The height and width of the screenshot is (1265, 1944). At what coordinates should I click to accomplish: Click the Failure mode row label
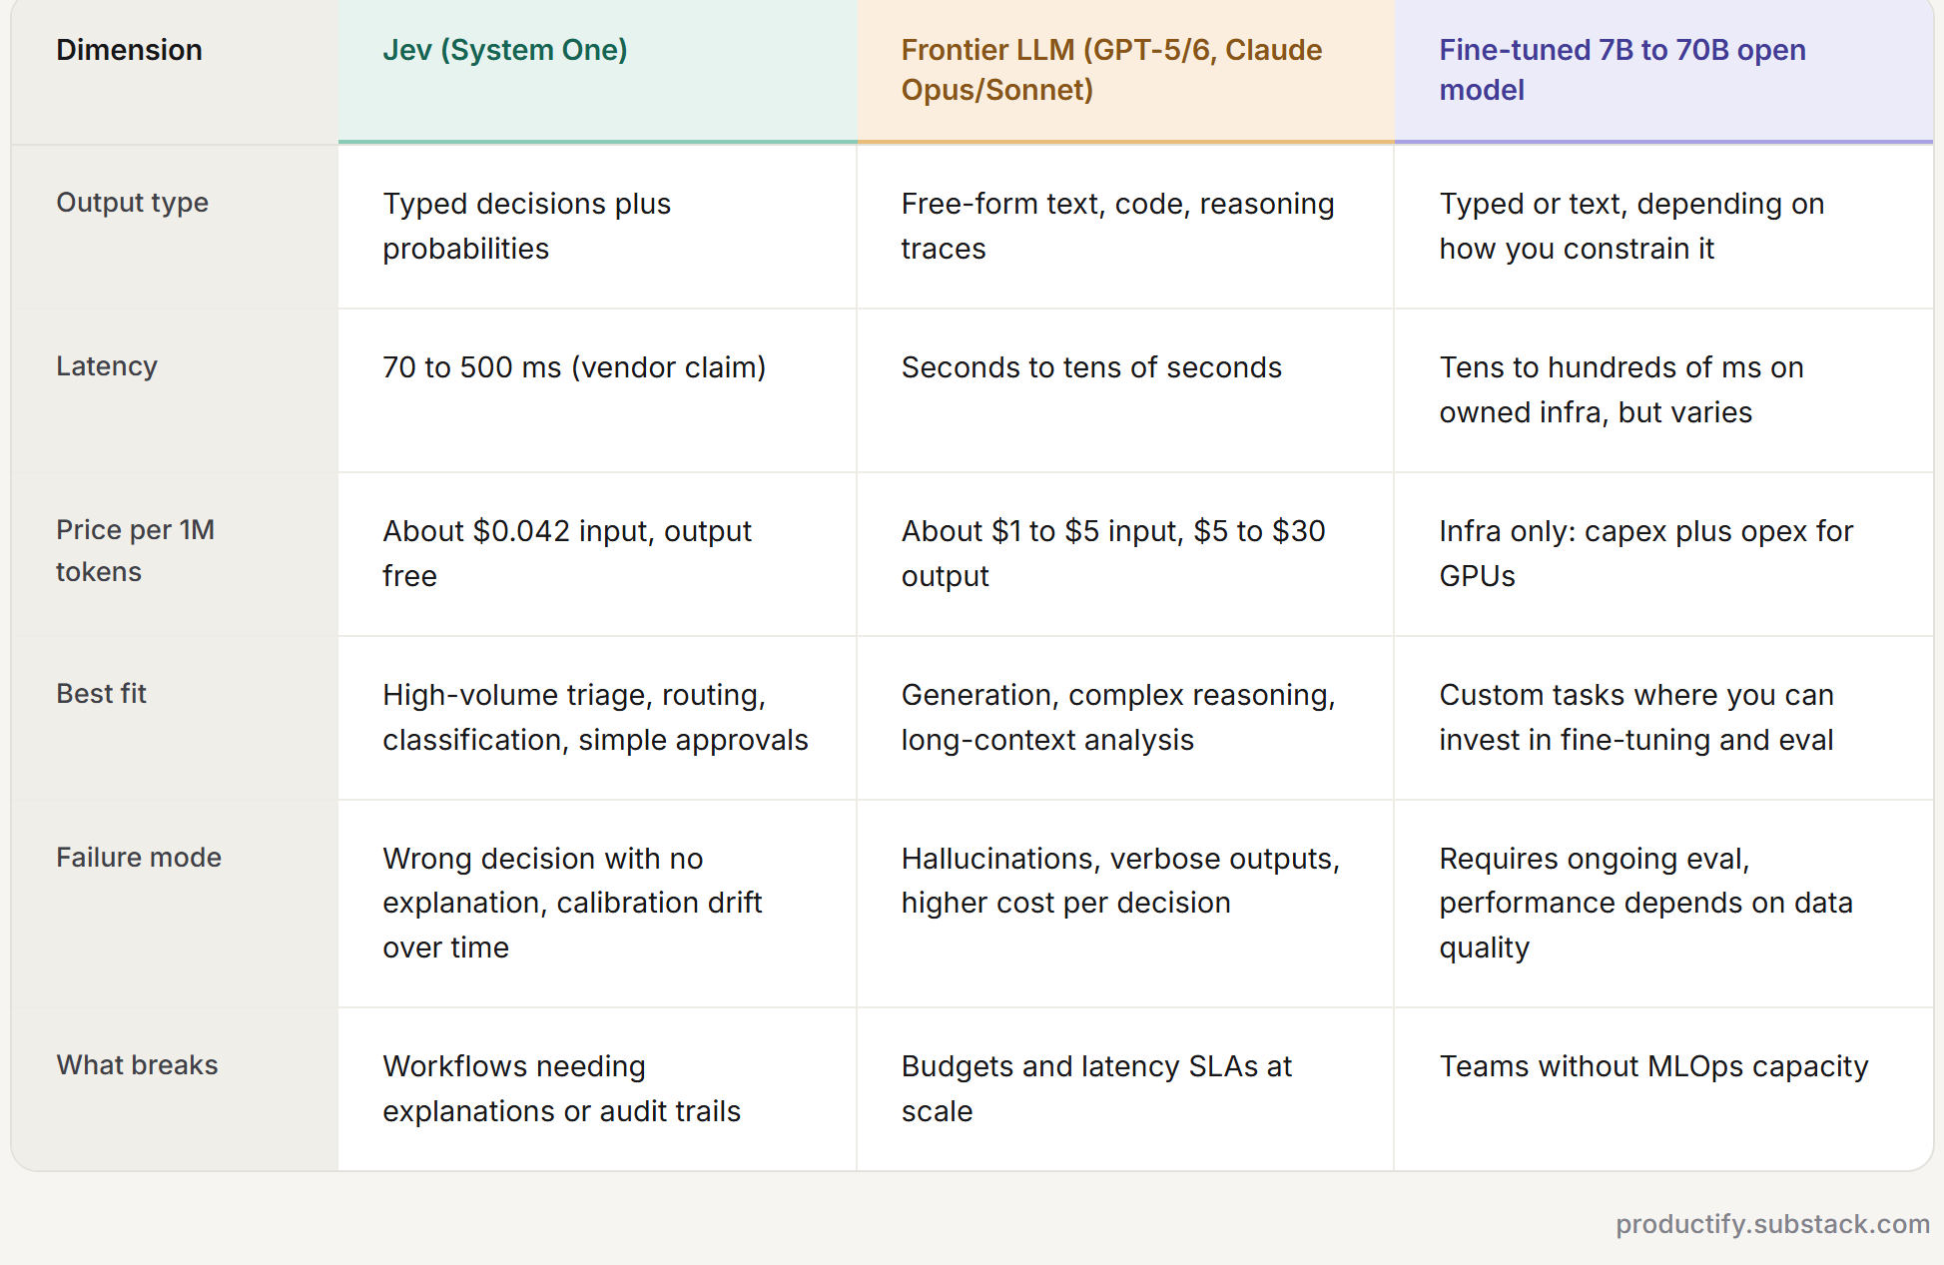pos(139,858)
